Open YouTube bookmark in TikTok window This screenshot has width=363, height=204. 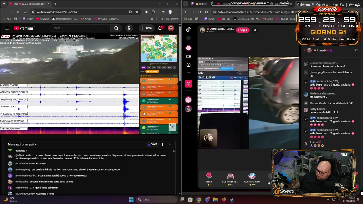pyautogui.click(x=223, y=19)
